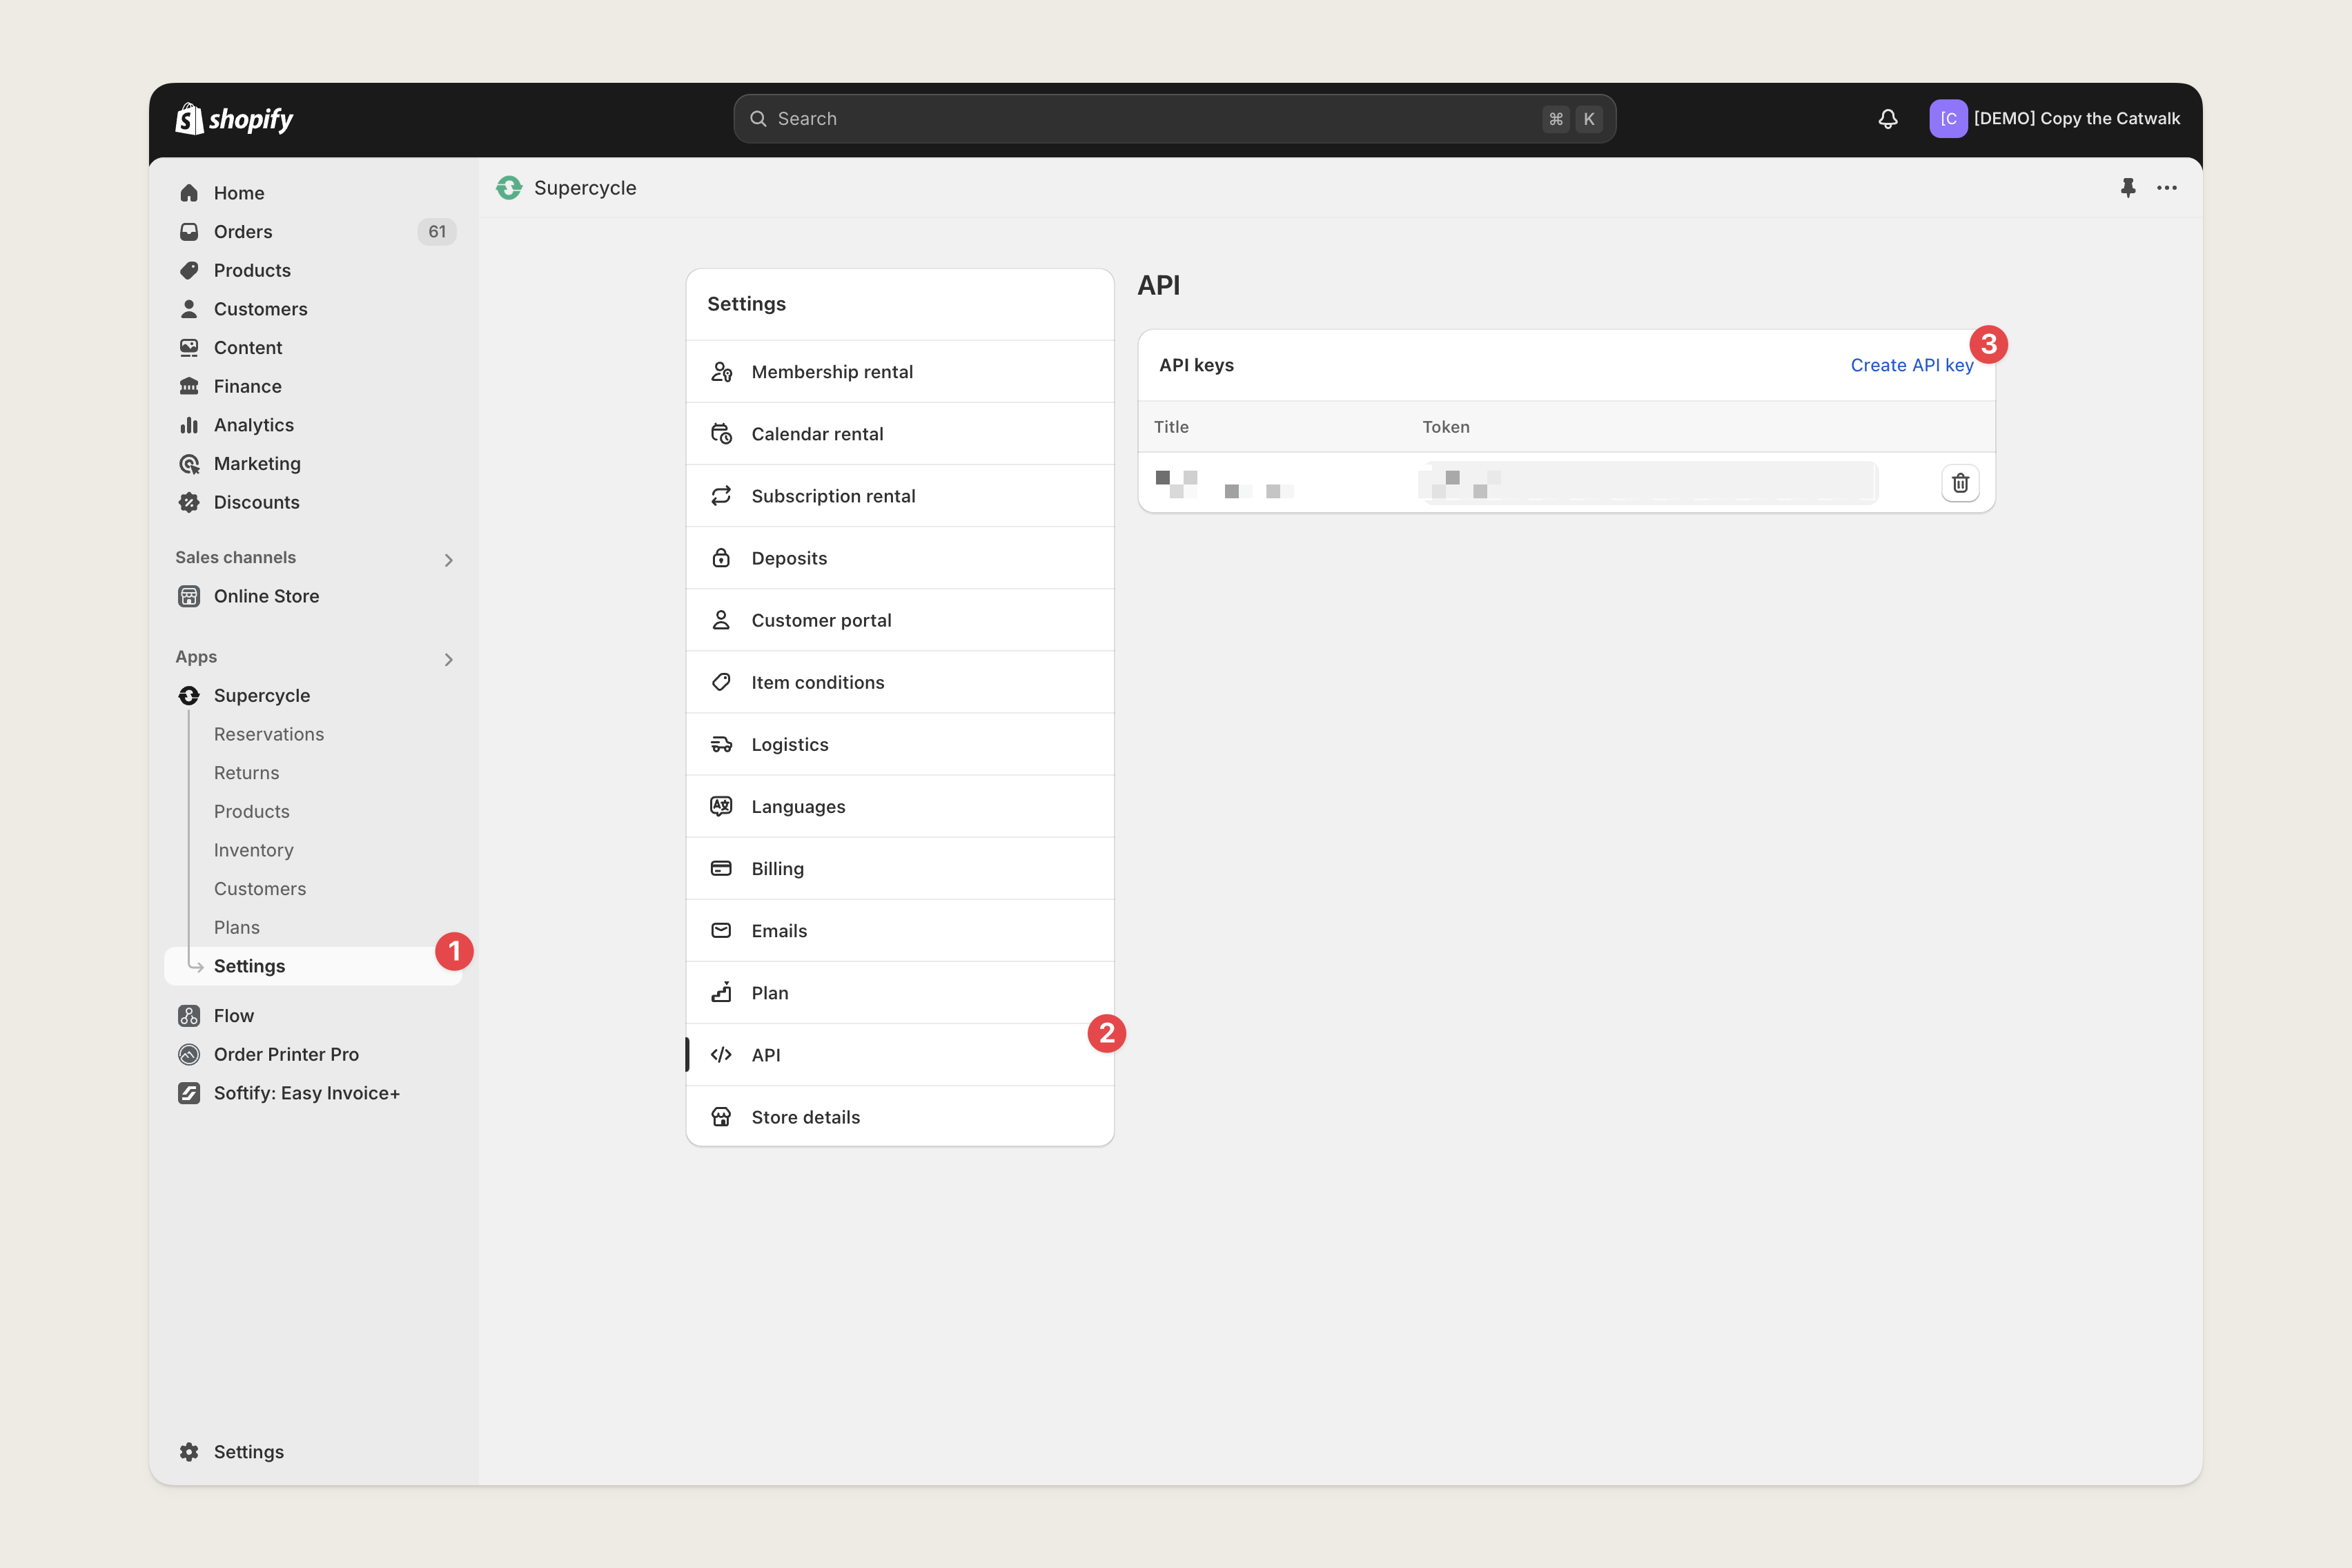Go to Store details settings
The image size is (2352, 1568).
point(805,1117)
